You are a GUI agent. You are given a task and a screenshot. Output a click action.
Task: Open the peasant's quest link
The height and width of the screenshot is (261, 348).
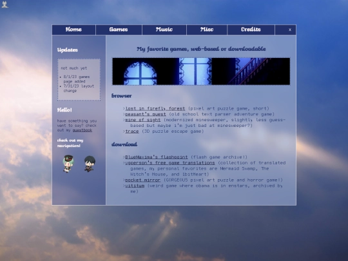(x=146, y=114)
